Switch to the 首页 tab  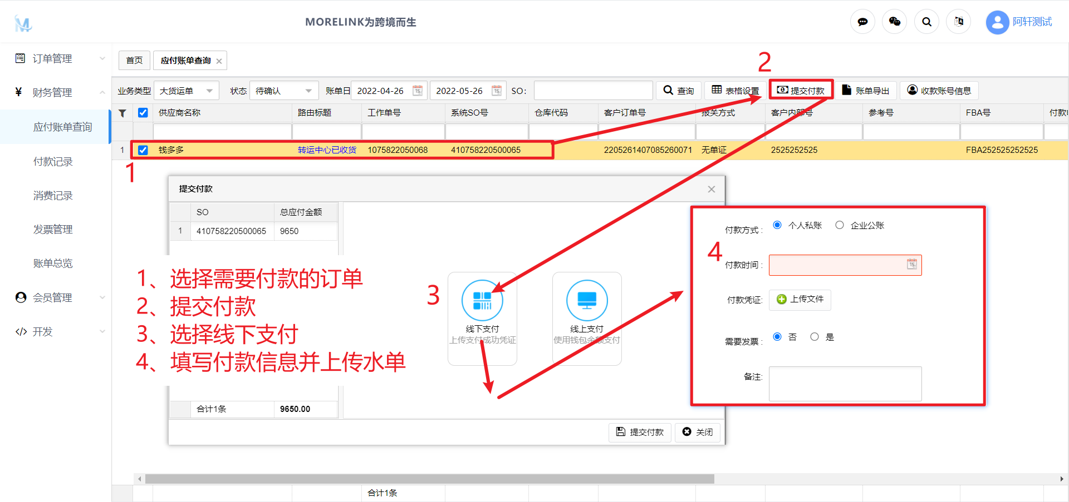click(134, 61)
